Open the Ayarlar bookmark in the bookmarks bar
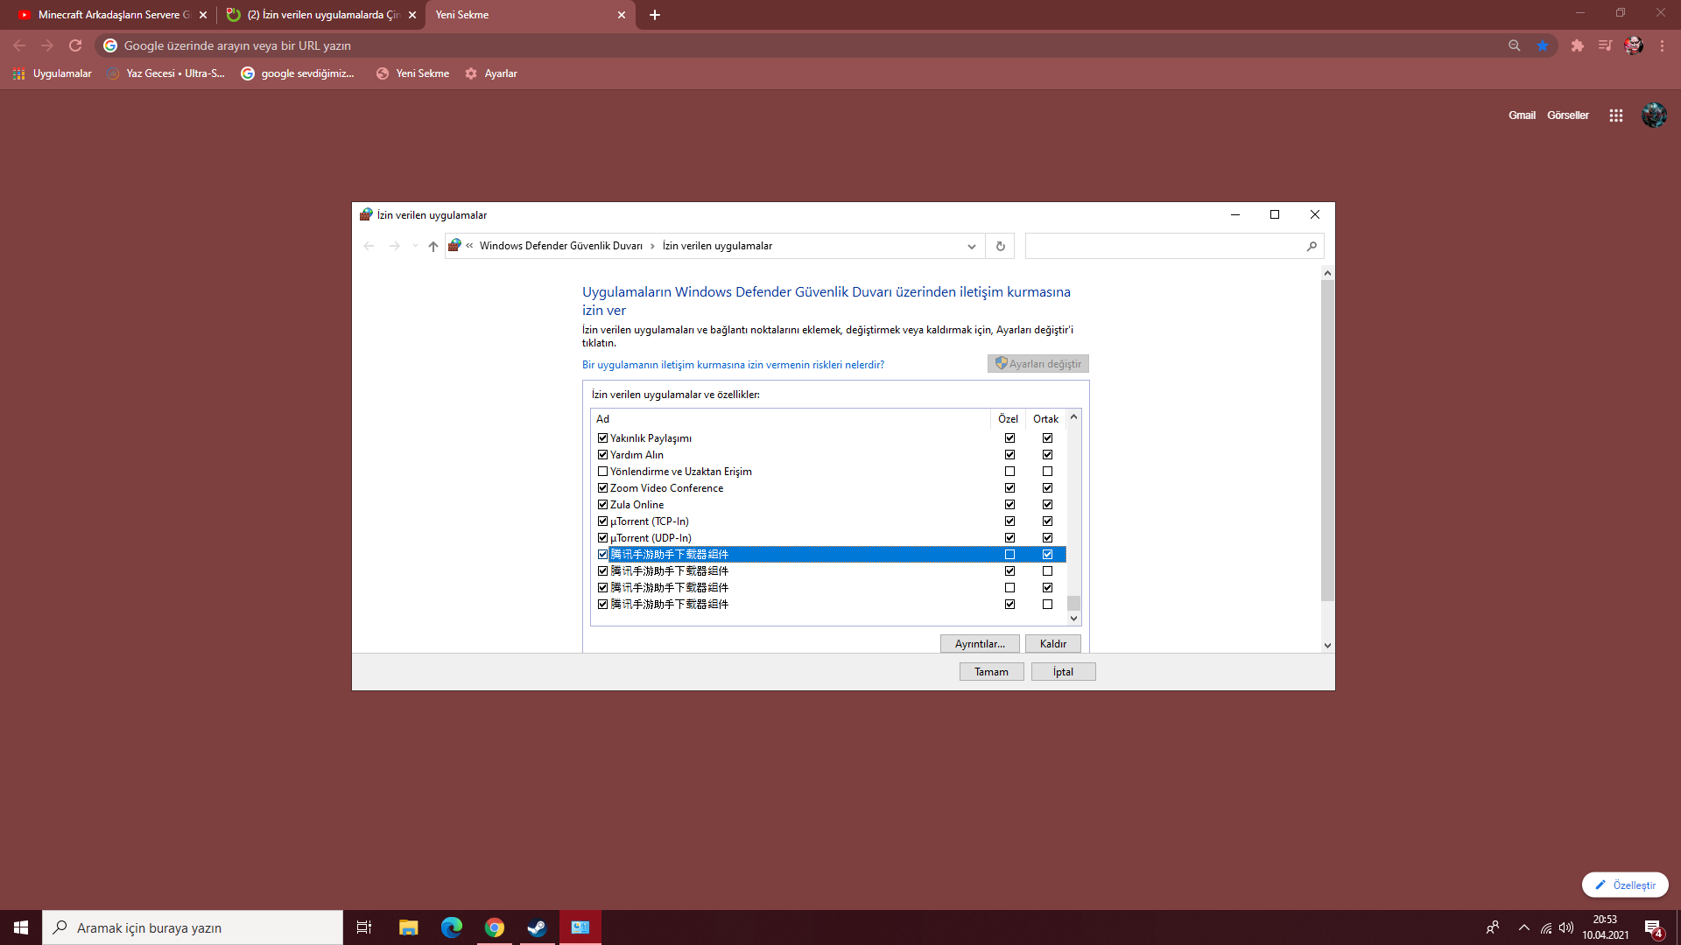The image size is (1681, 945). [x=491, y=73]
